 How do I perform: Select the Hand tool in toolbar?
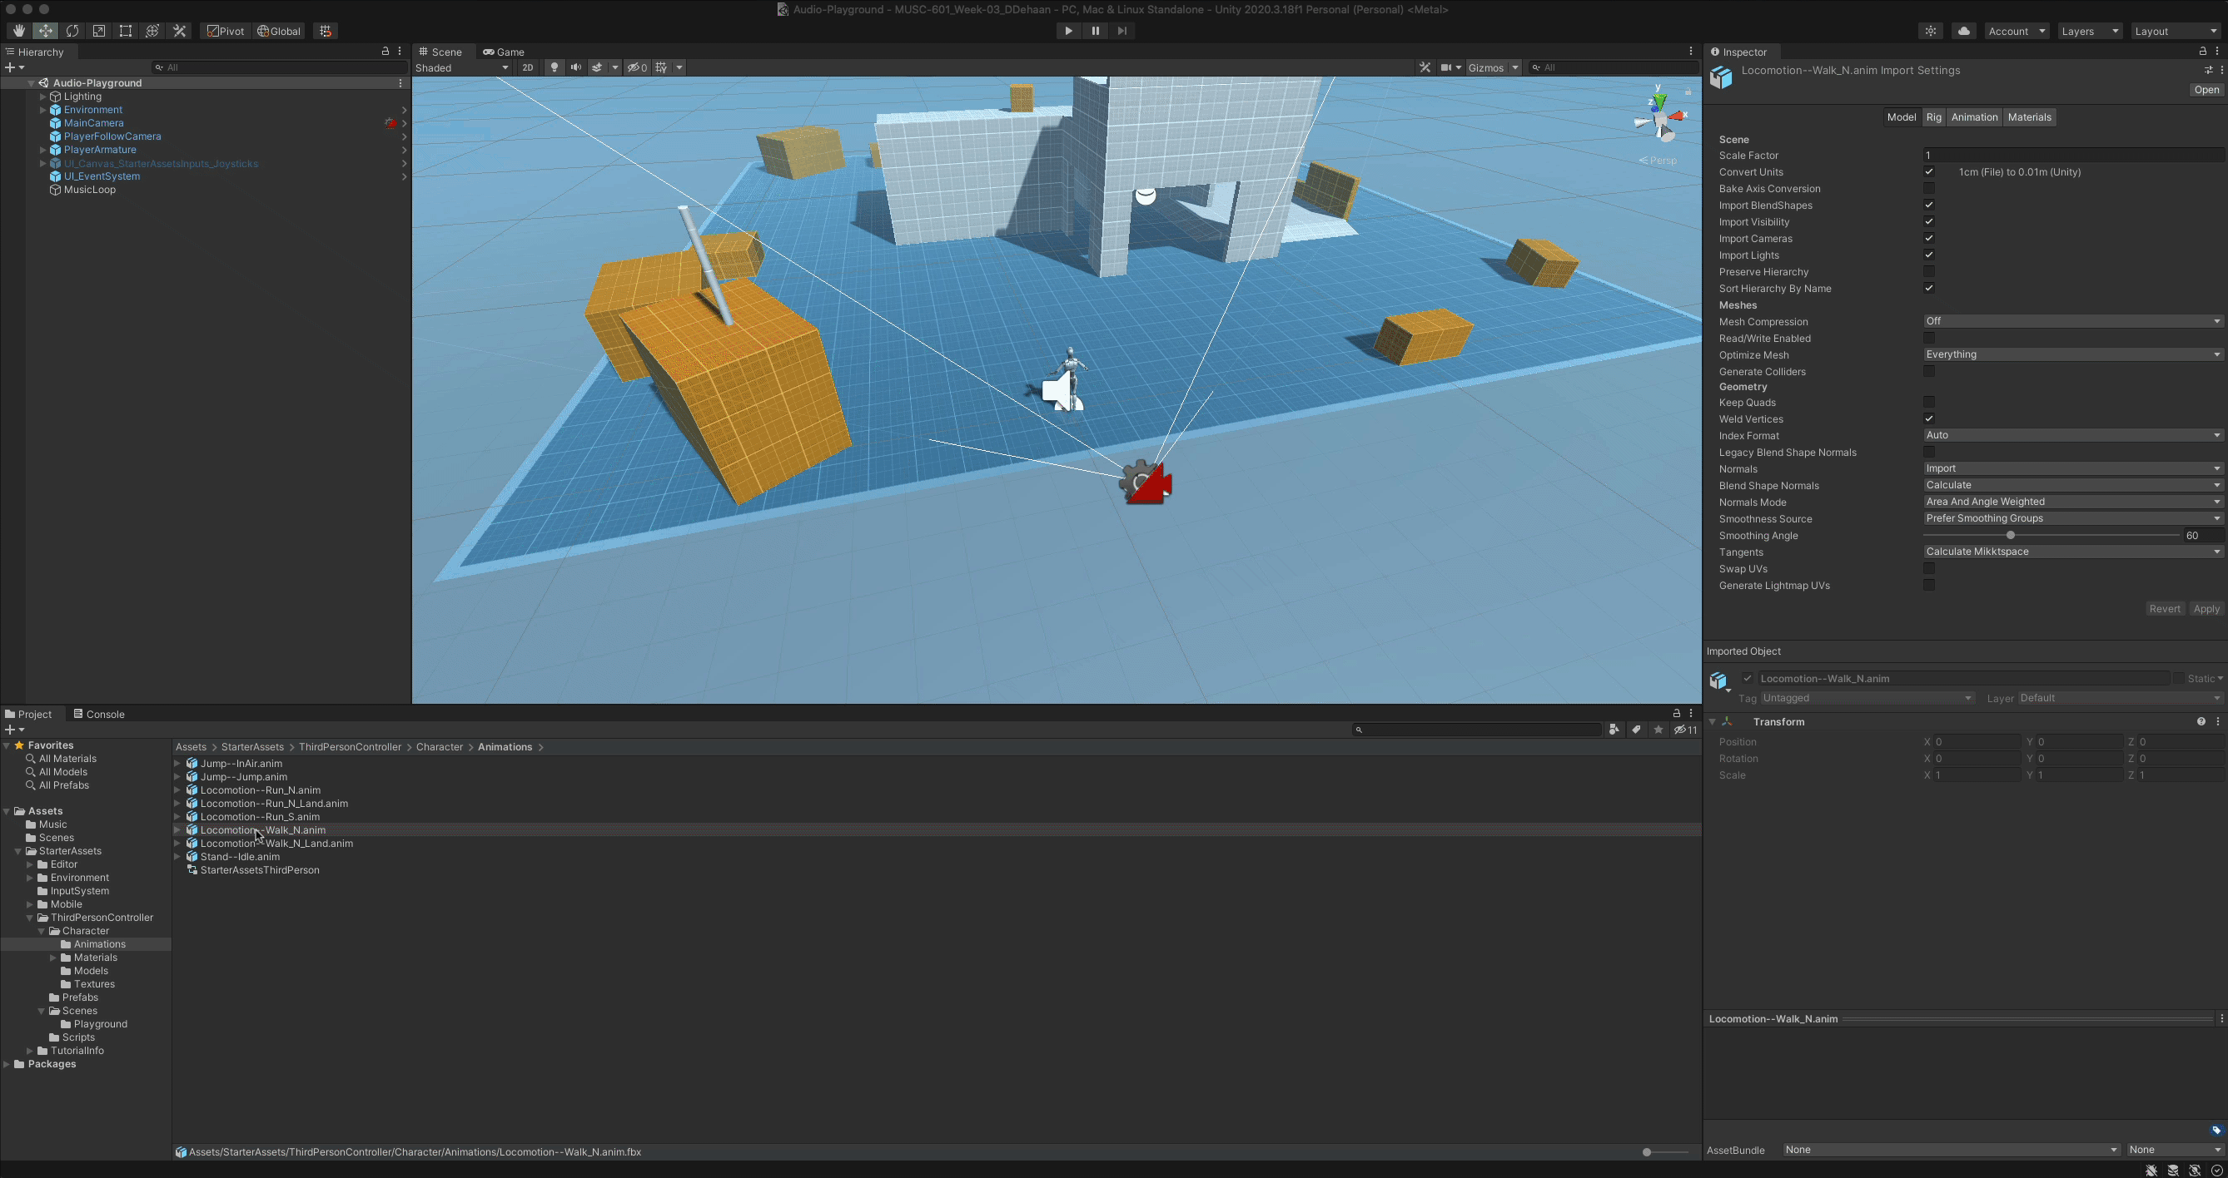click(18, 31)
